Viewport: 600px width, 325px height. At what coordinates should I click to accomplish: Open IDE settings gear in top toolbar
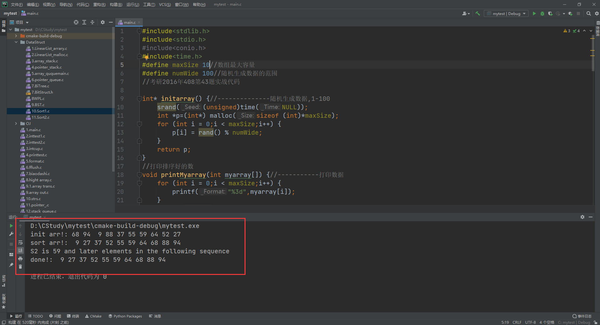point(597,13)
